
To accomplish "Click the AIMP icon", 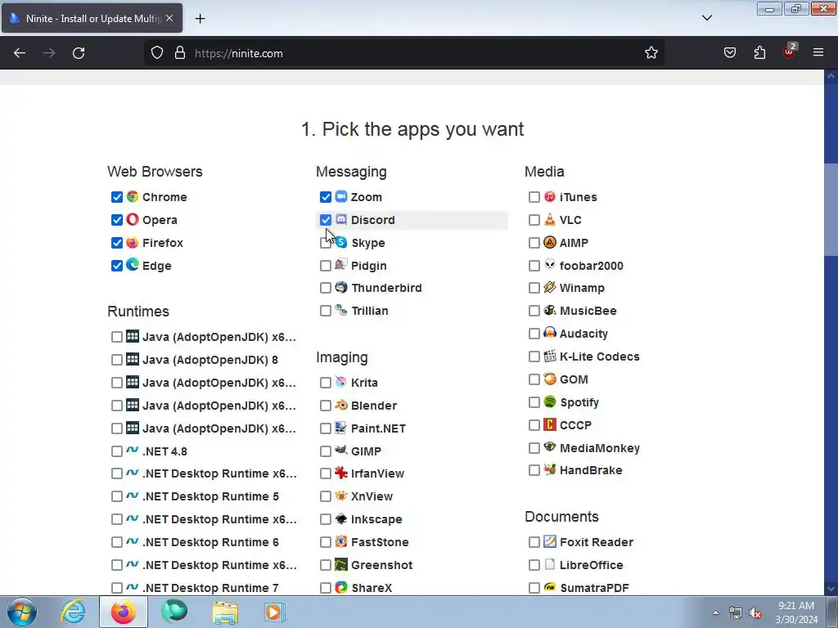I will (x=550, y=242).
